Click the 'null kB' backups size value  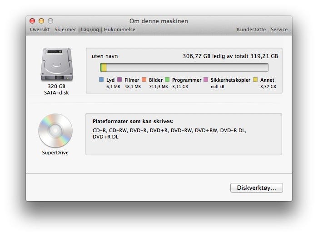click(x=218, y=87)
